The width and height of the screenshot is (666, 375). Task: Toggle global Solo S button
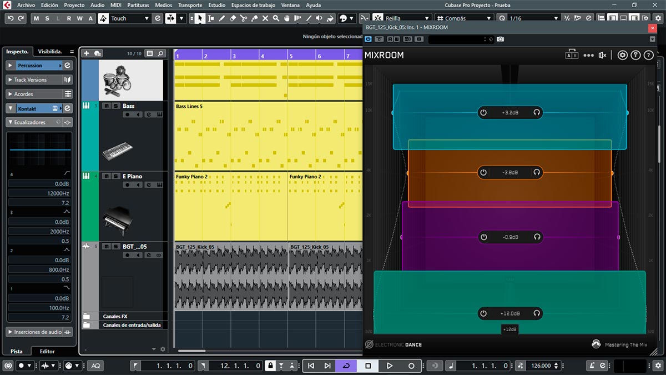click(x=47, y=18)
